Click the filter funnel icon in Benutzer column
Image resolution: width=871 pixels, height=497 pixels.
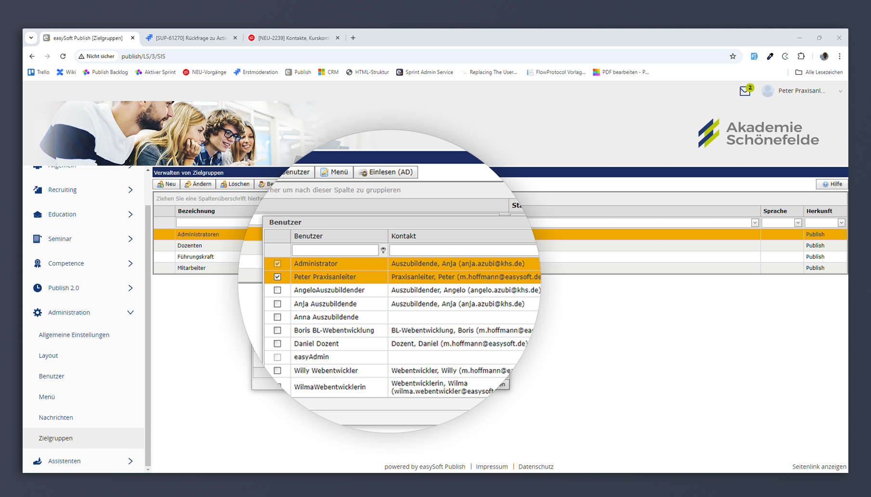[383, 250]
